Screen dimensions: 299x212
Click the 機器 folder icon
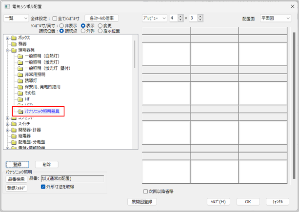pos(14,44)
